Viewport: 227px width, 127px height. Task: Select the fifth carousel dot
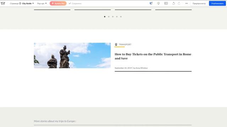121,17
